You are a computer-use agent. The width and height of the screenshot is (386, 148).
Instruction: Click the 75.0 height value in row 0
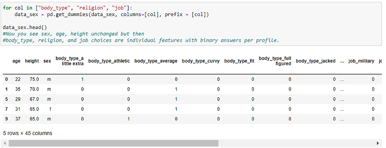35,79
